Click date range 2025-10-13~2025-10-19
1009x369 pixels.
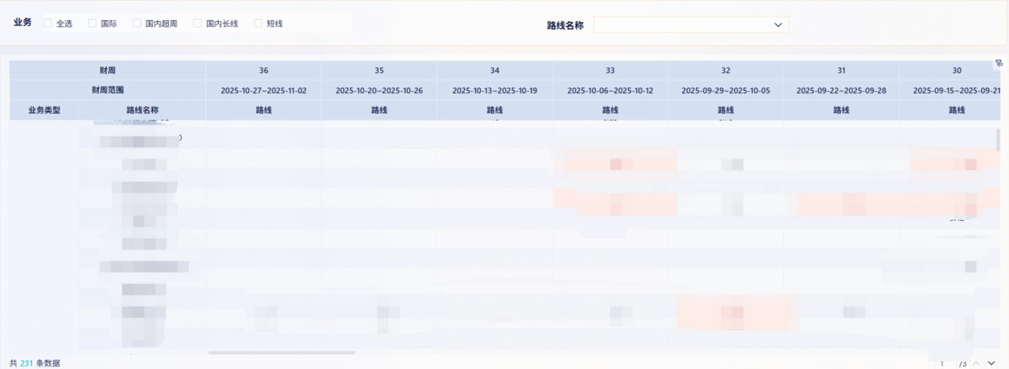[x=494, y=90]
